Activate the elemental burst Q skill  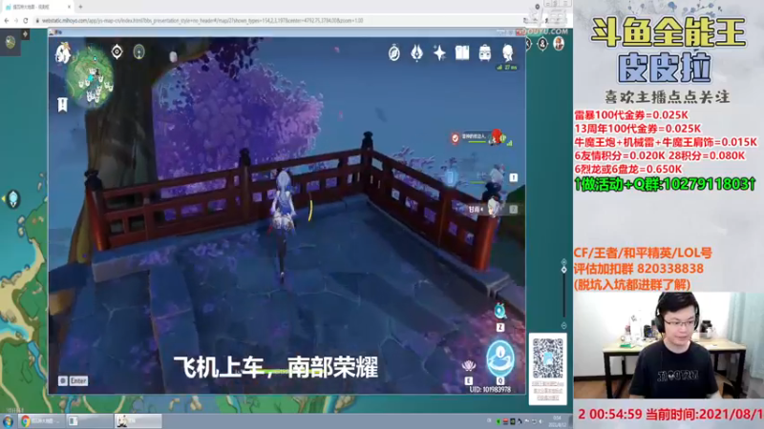tap(500, 359)
